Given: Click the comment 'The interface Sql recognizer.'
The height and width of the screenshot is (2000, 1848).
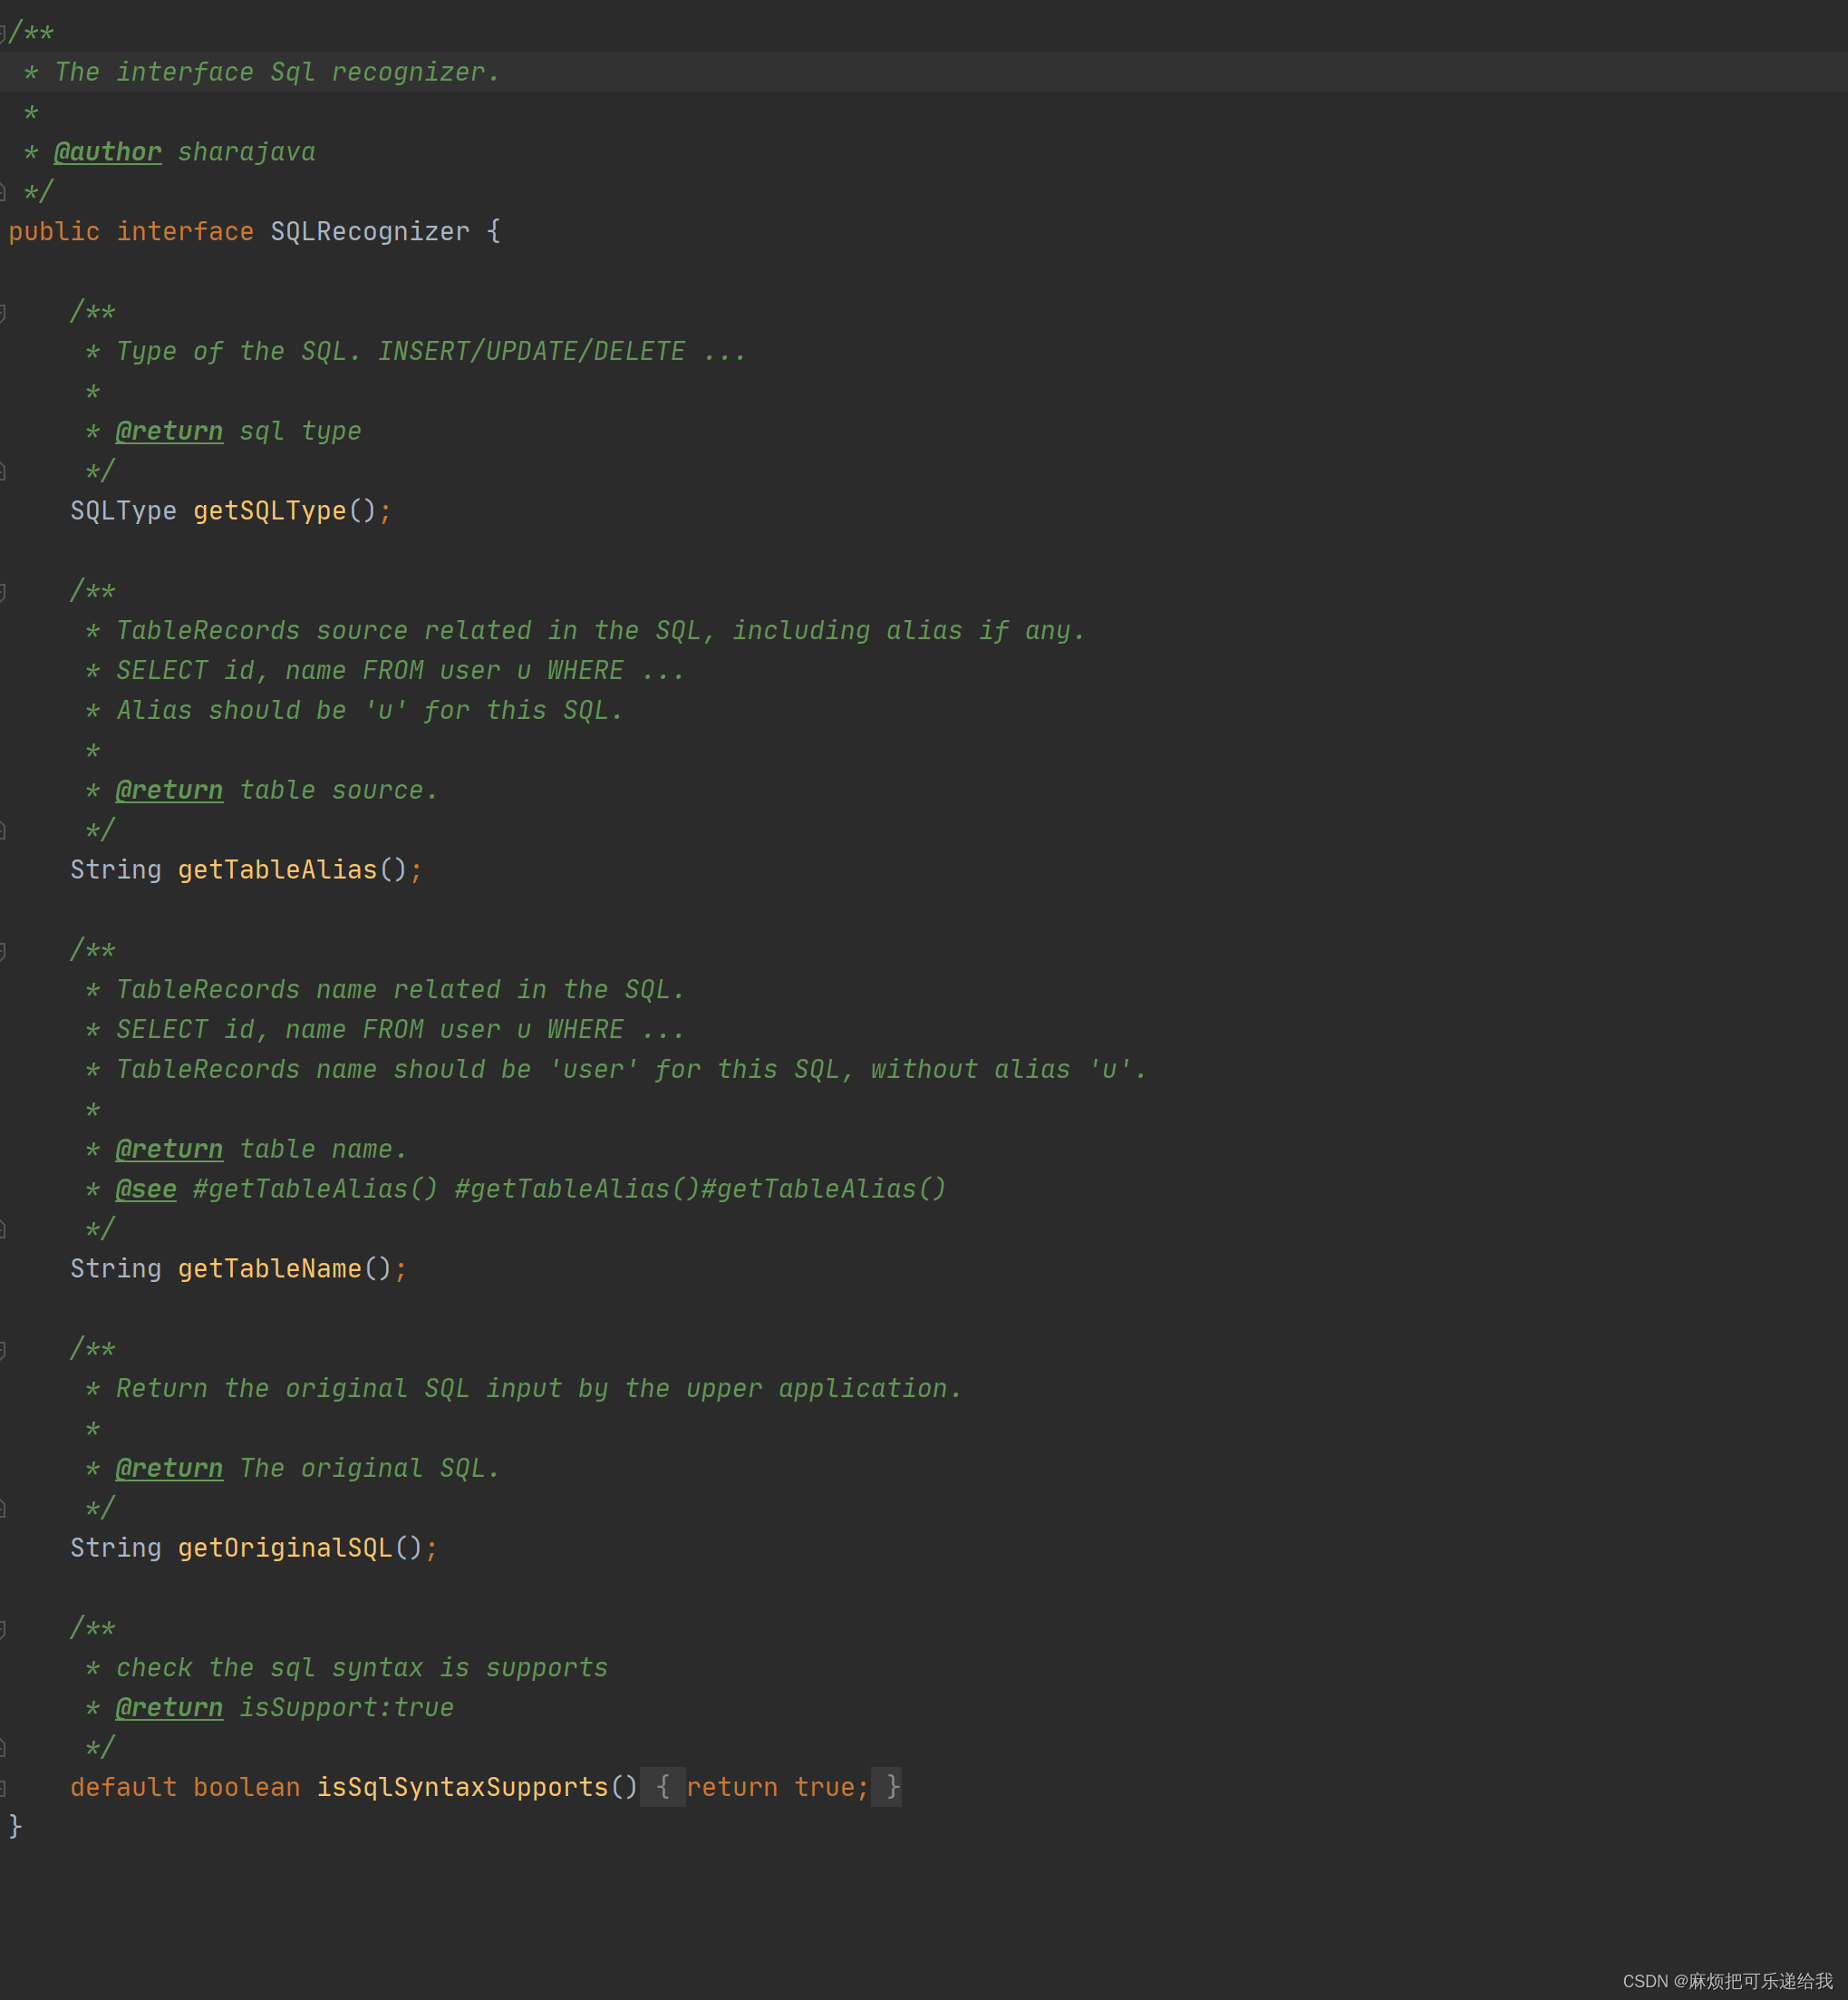Looking at the screenshot, I should pos(277,72).
